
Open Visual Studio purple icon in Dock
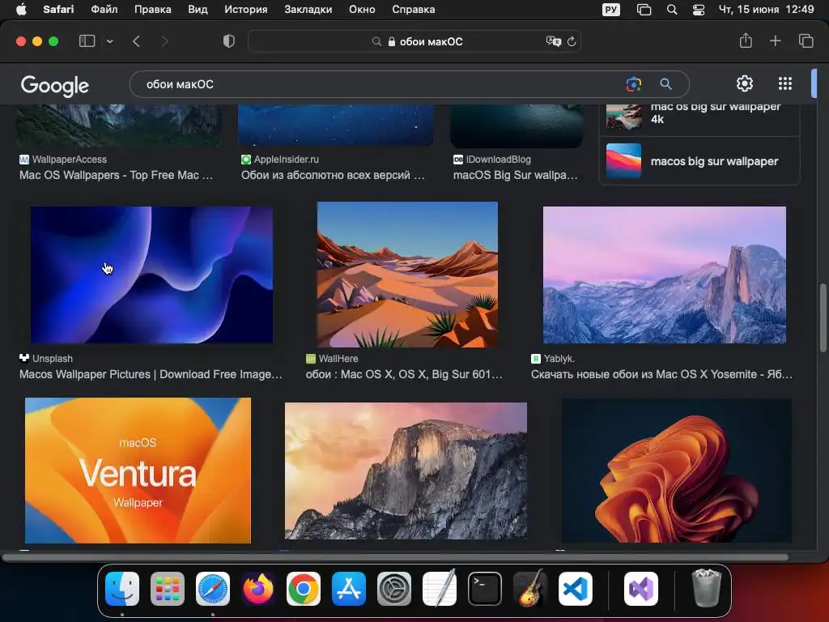[x=641, y=589]
